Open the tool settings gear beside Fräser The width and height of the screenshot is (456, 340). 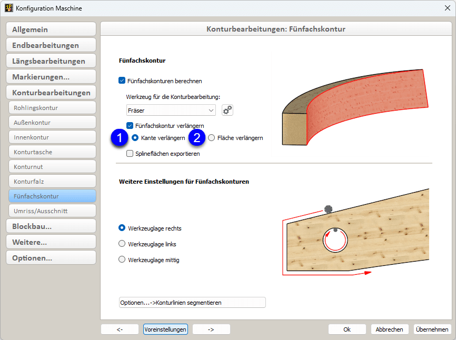point(228,111)
